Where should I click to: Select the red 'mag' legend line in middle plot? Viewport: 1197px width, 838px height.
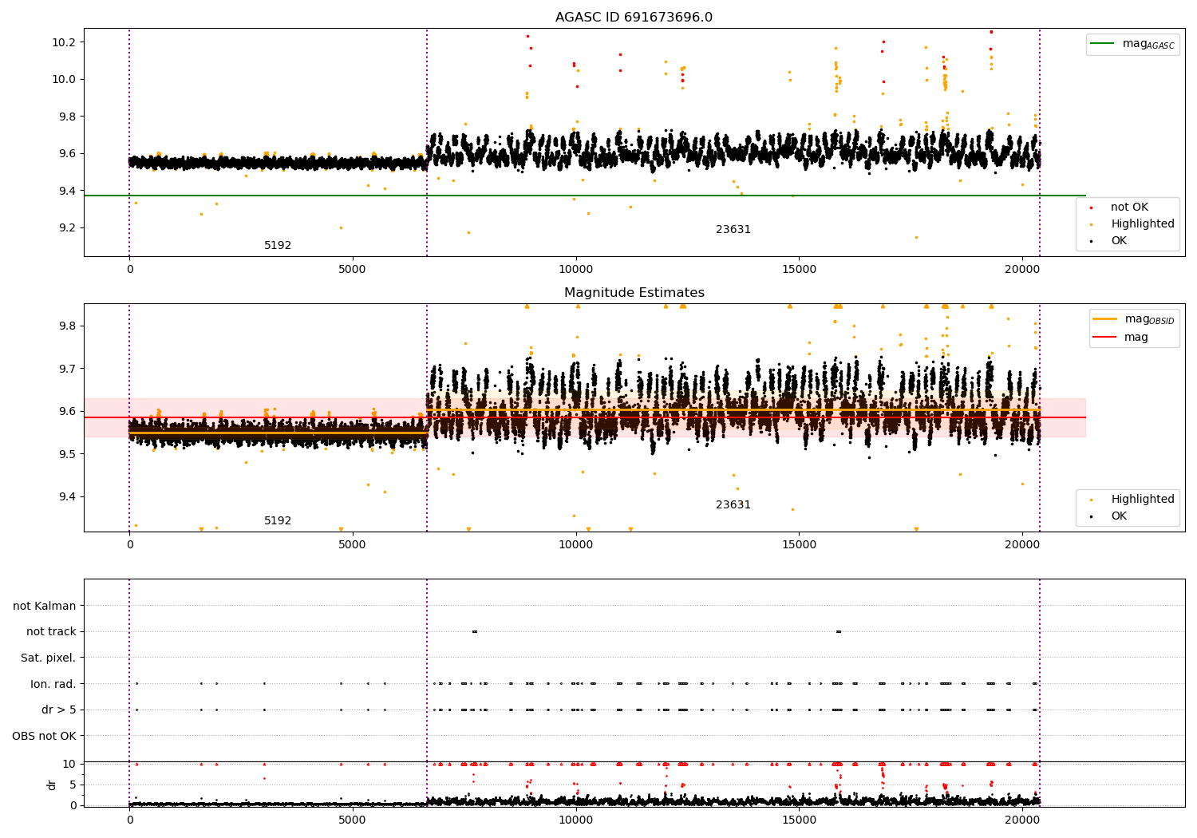point(1105,338)
